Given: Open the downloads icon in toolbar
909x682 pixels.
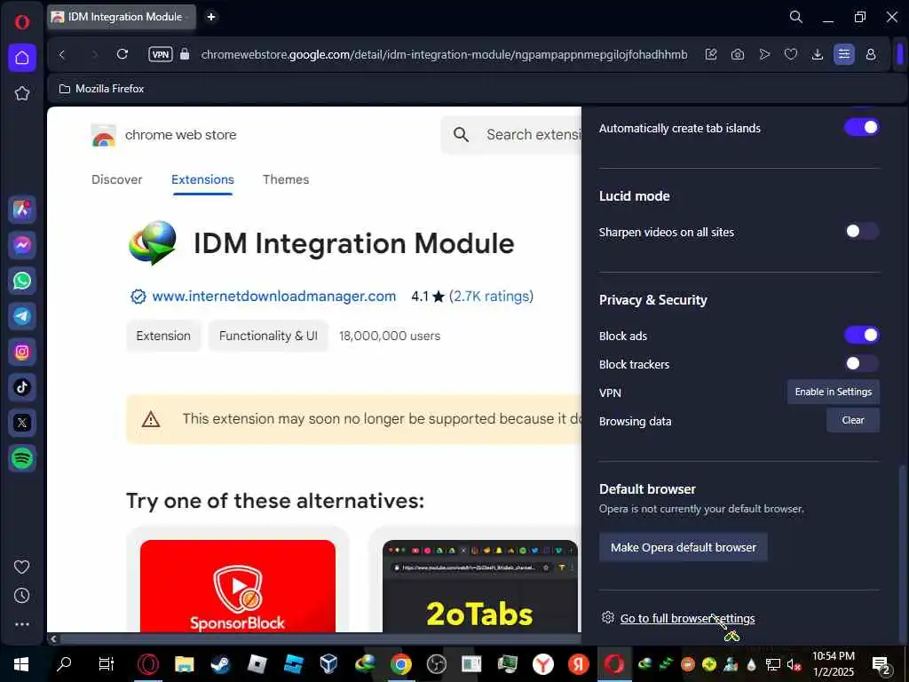Looking at the screenshot, I should [x=818, y=54].
